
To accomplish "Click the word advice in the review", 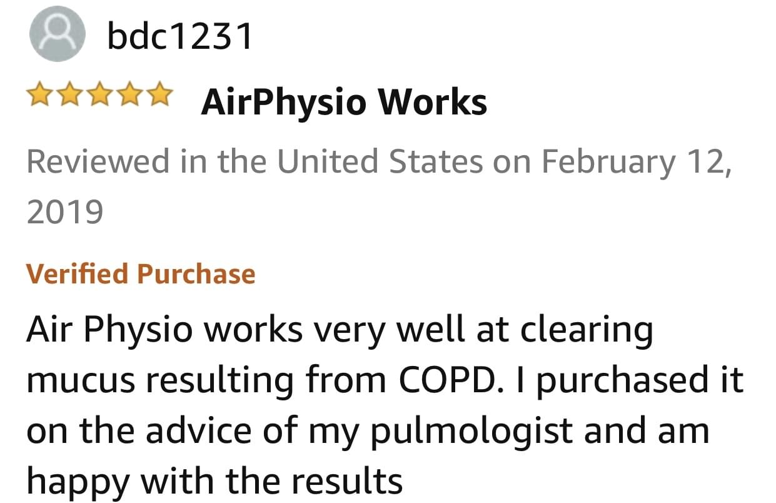I will click(x=219, y=430).
